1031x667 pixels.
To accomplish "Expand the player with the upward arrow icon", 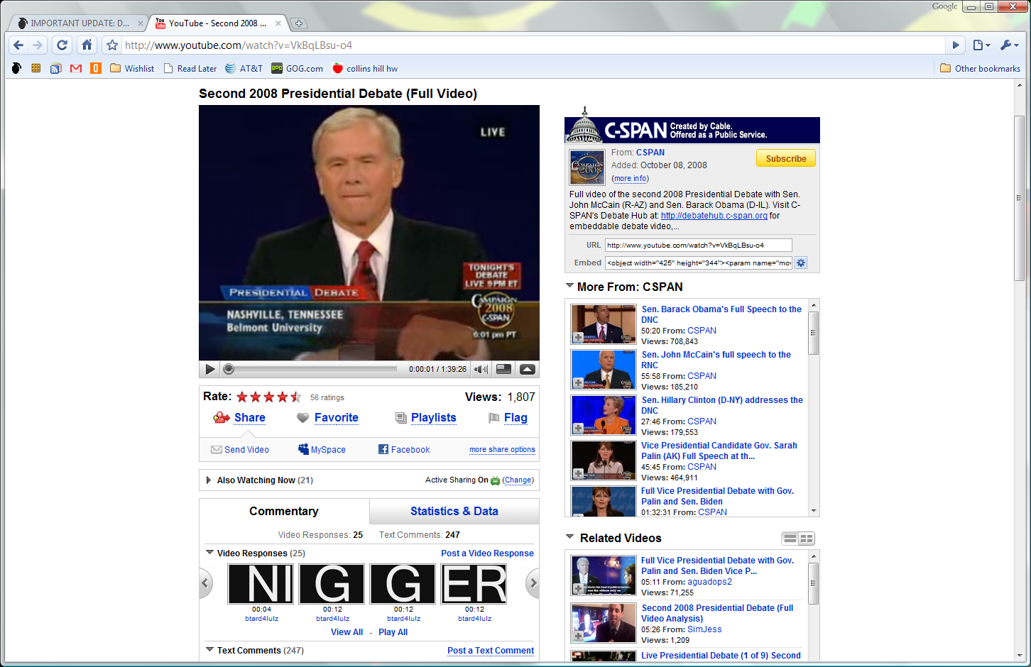I will pos(527,369).
